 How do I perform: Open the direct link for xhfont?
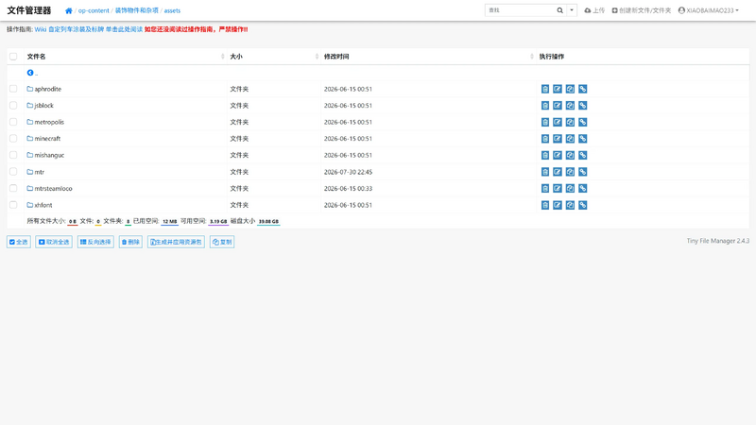point(582,205)
